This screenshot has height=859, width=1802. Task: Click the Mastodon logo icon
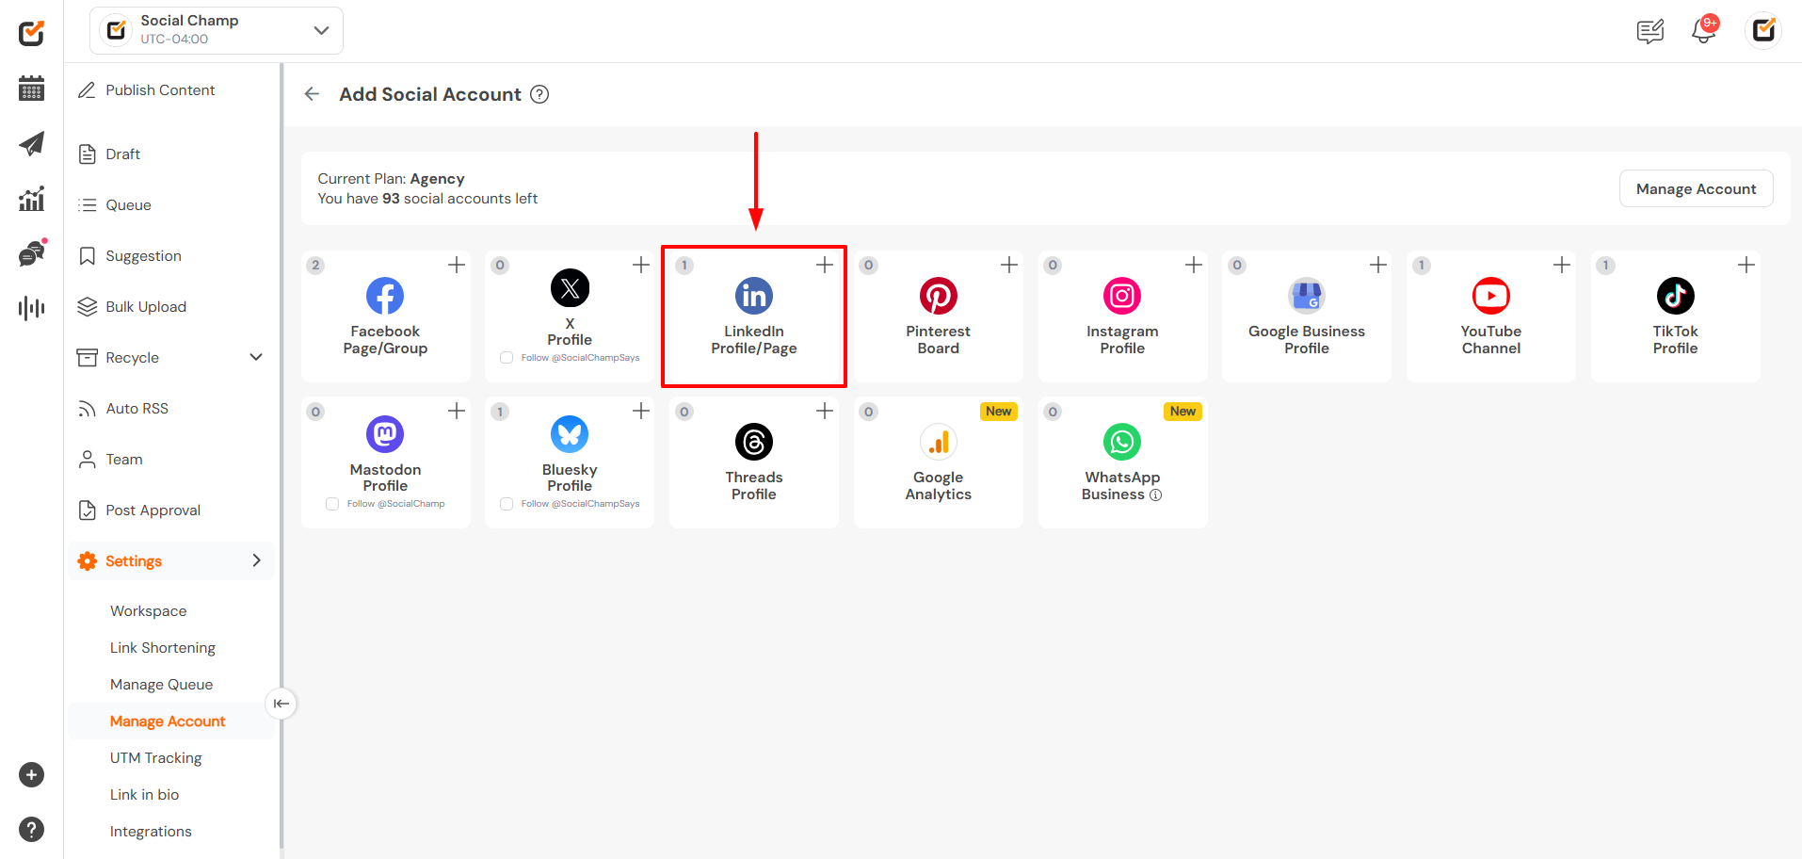click(x=385, y=434)
